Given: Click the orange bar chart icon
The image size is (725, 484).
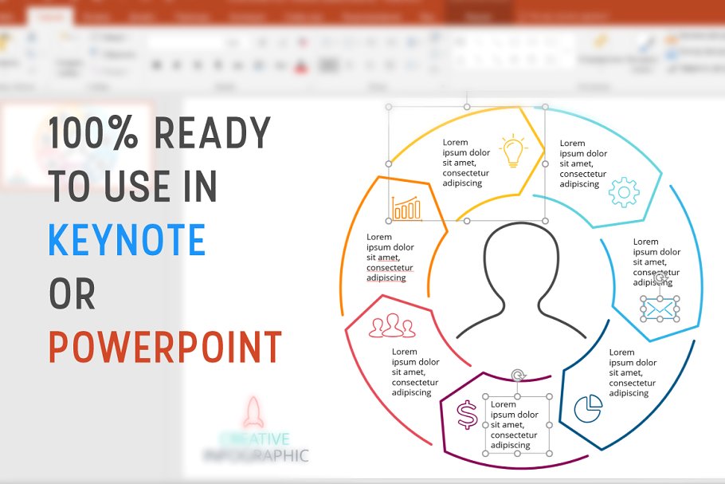Looking at the screenshot, I should point(406,208).
